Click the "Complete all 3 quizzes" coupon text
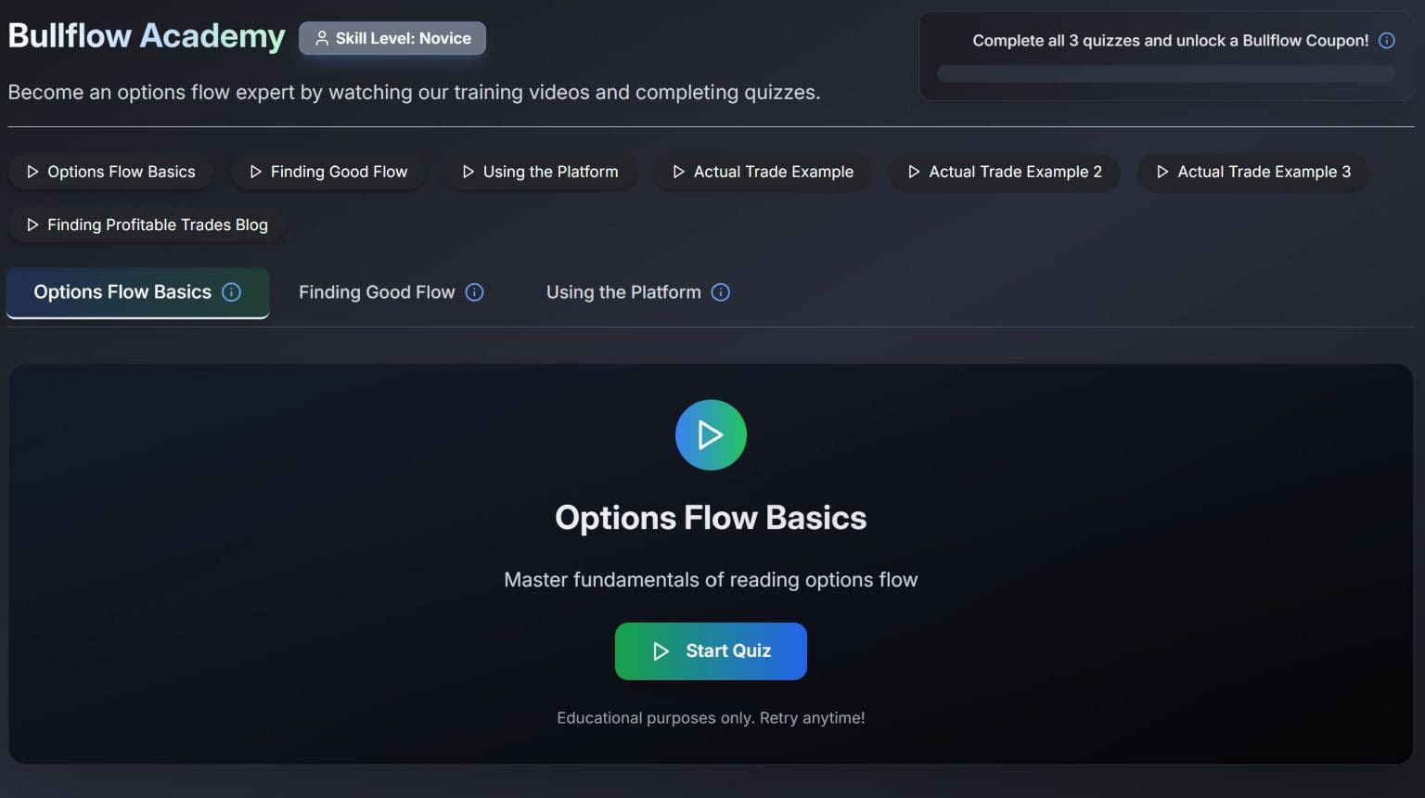Viewport: 1425px width, 798px height. tap(1171, 41)
